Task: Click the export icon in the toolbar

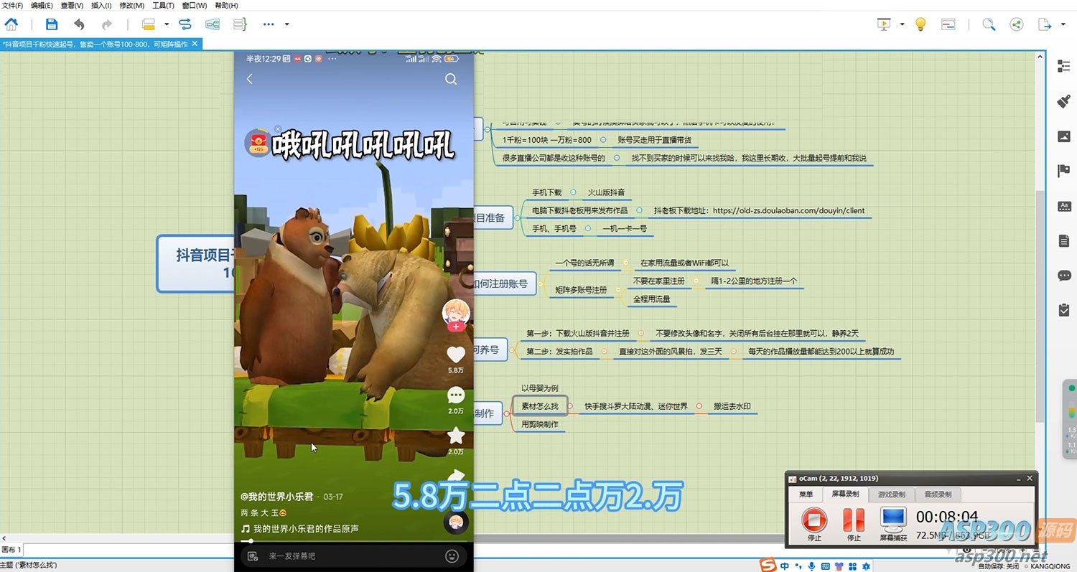Action: [x=1045, y=24]
